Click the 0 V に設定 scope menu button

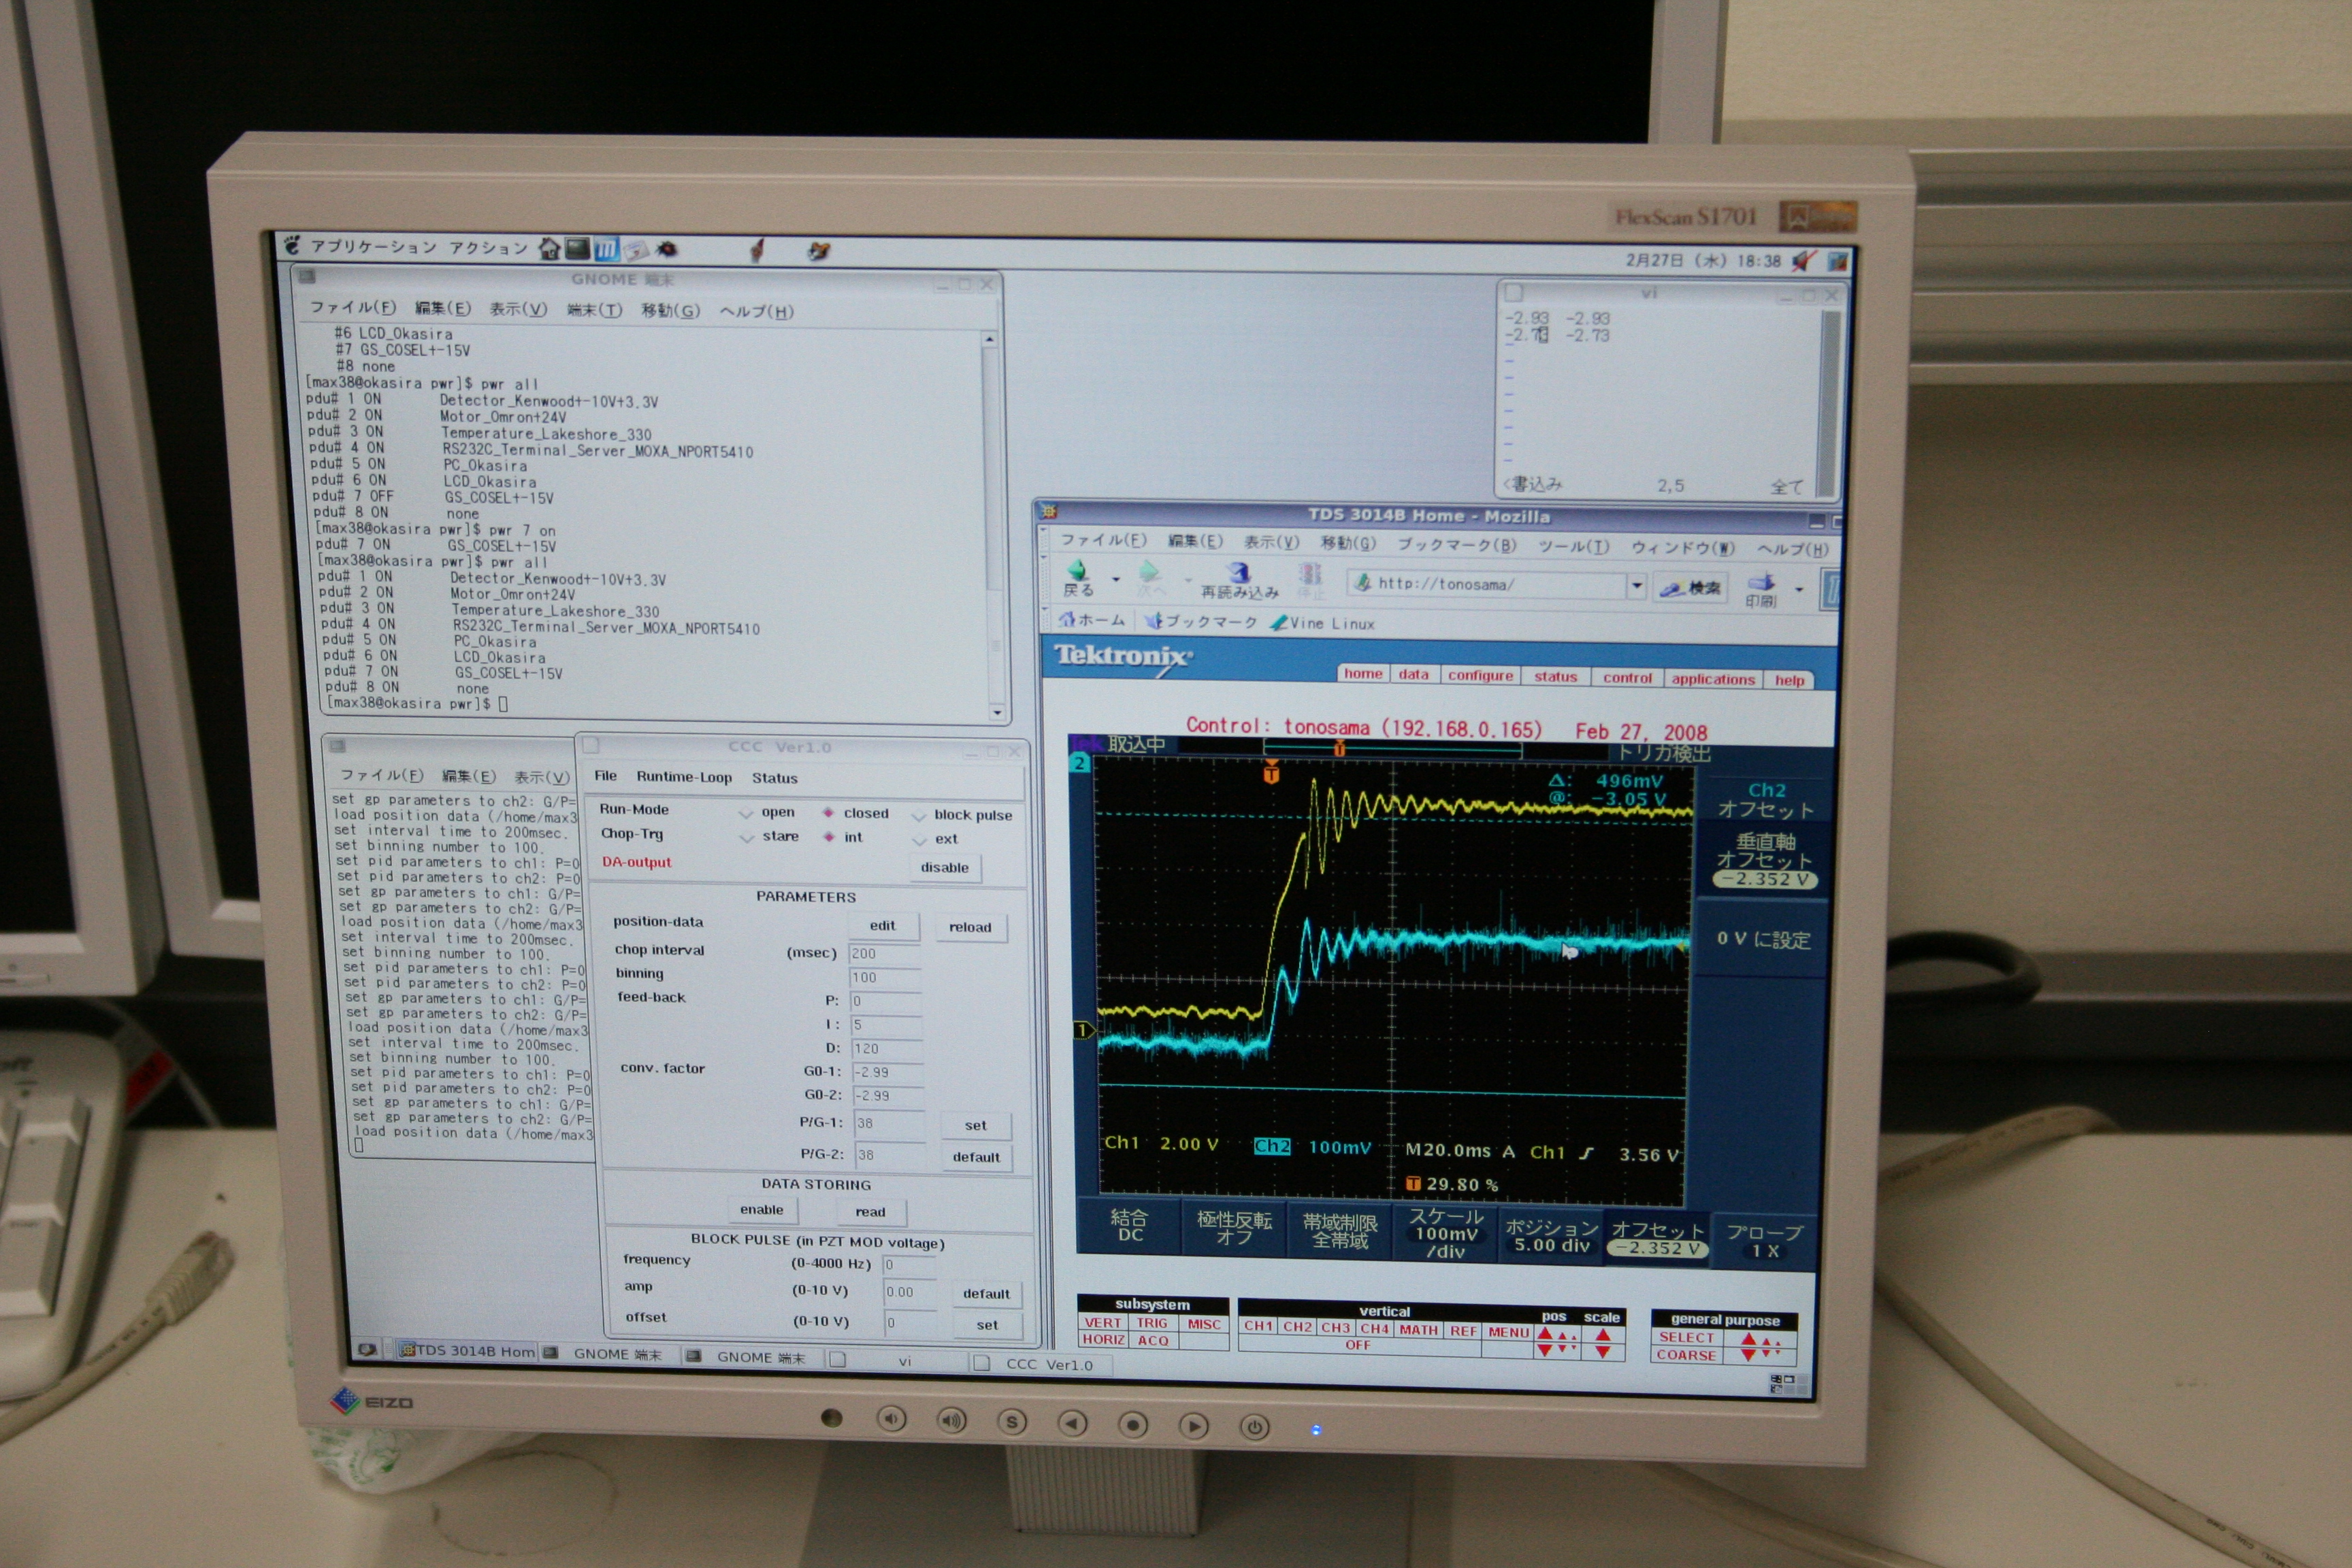(x=1764, y=939)
